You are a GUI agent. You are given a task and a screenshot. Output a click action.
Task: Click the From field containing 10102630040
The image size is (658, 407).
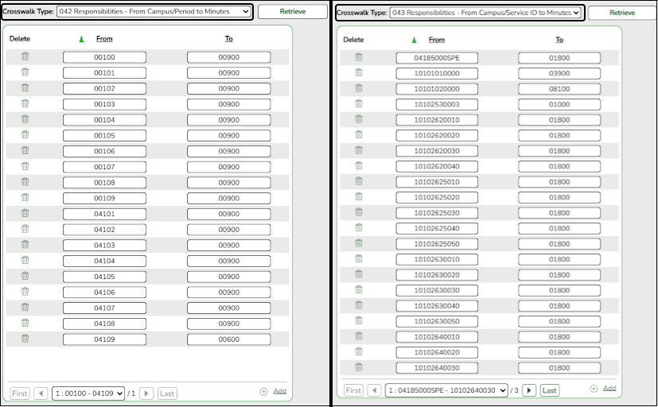click(437, 306)
